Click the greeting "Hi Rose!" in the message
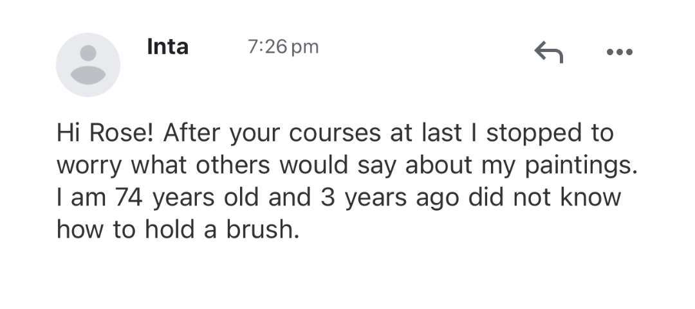This screenshot has width=695, height=309. [104, 134]
